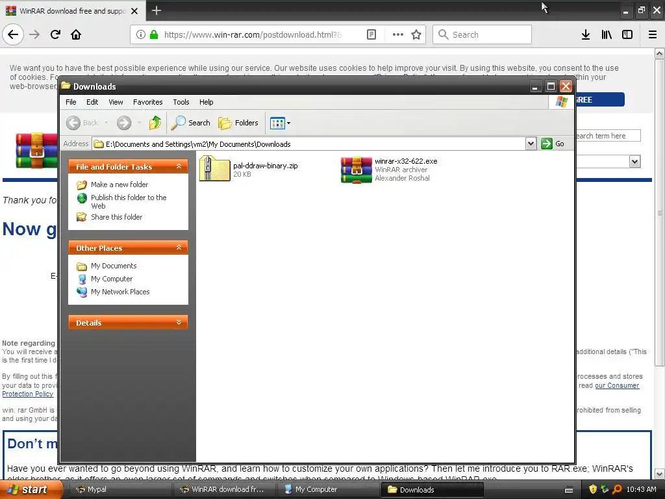
Task: Click Back button in Downloads window
Action: point(82,123)
